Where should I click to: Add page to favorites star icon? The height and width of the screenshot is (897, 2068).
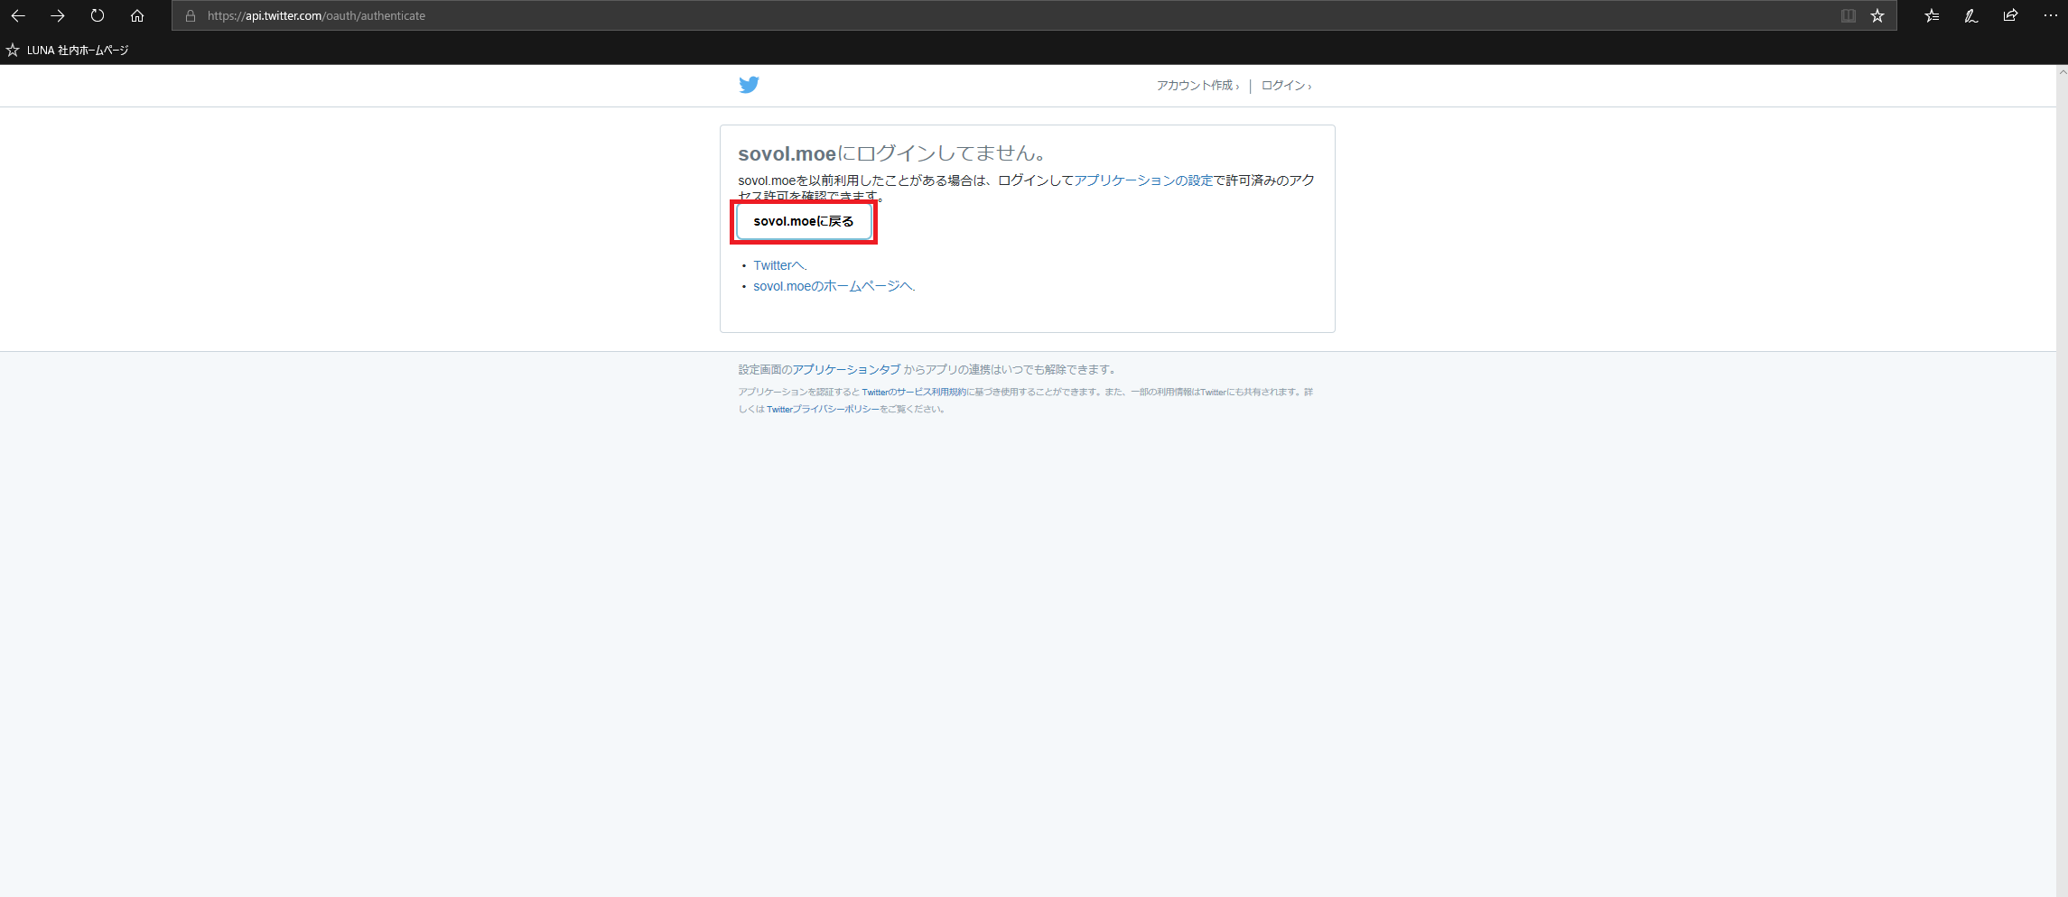click(x=1877, y=15)
